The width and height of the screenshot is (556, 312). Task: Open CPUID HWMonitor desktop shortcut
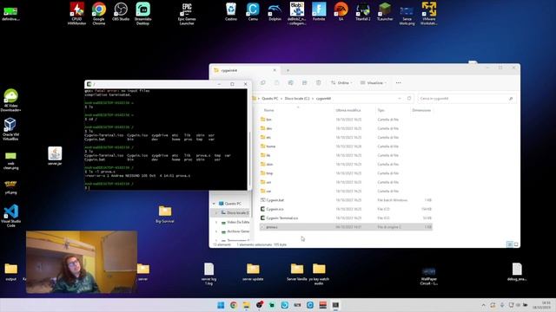point(77,14)
